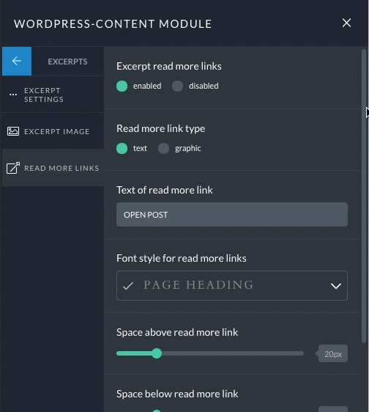
Task: Choose graphic as read more link type
Action: pos(163,149)
